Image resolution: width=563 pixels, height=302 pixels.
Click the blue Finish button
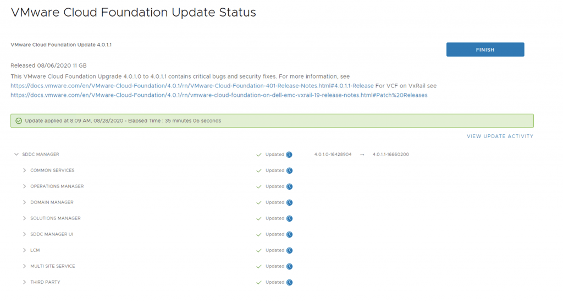tap(485, 50)
